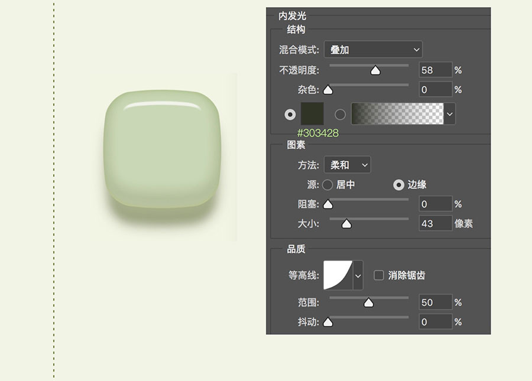
Task: Click the 大小 value field showing 43
Action: pos(435,223)
